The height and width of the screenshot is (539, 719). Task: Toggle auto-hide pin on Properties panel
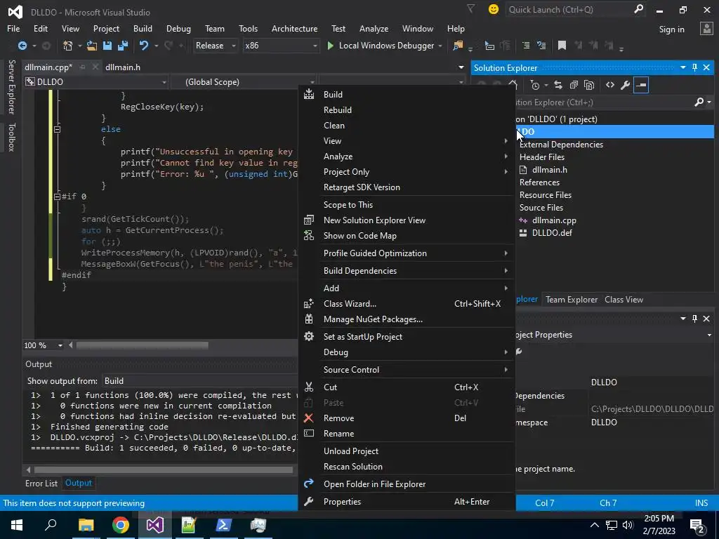tap(694, 318)
